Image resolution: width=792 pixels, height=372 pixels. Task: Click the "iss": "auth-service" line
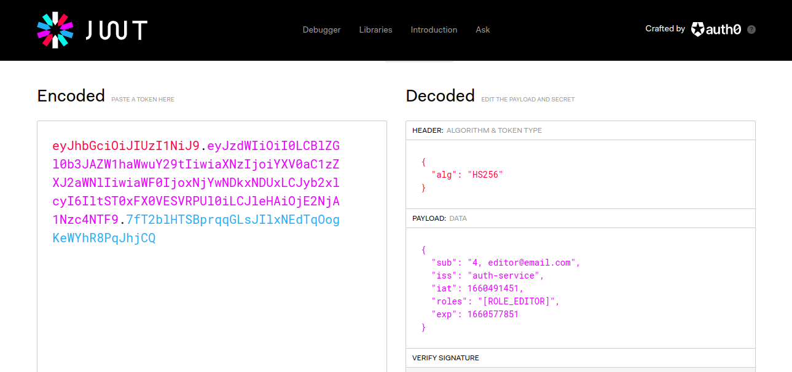click(x=488, y=275)
